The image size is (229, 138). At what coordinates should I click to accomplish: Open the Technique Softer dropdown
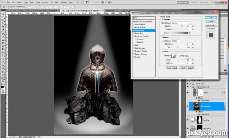[x=176, y=41]
